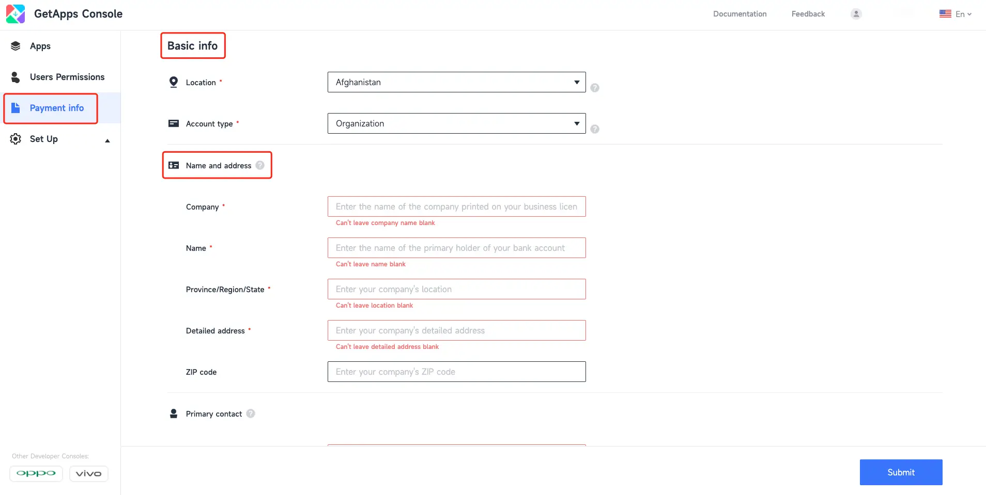This screenshot has width=986, height=495.
Task: Open the Documentation link
Action: [739, 14]
